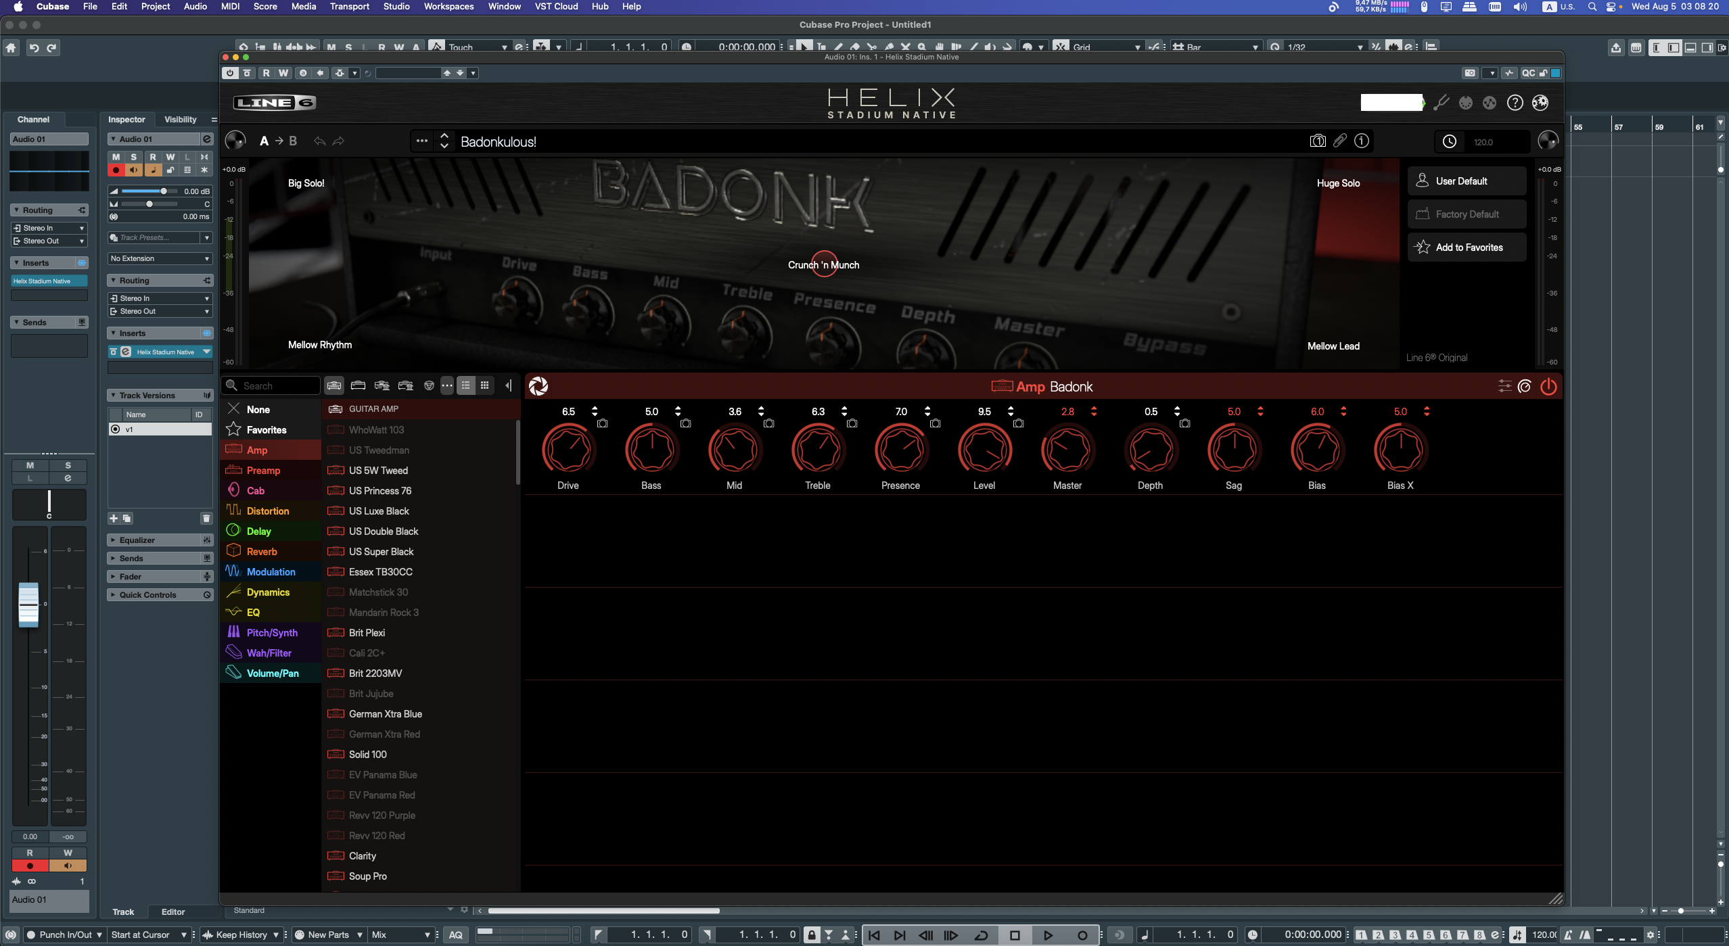
Task: Open the Start at Cursor dropdown
Action: (x=149, y=935)
